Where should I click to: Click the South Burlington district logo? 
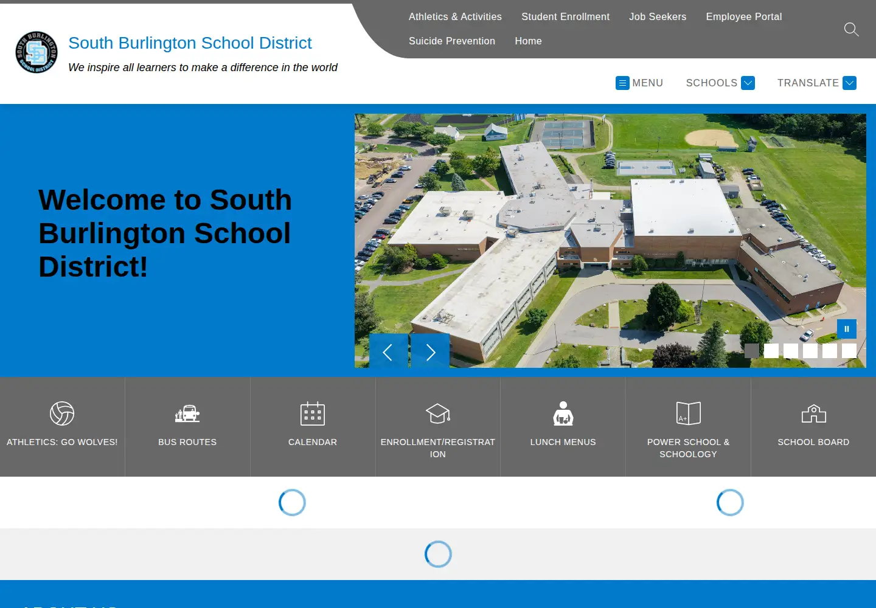pos(36,52)
